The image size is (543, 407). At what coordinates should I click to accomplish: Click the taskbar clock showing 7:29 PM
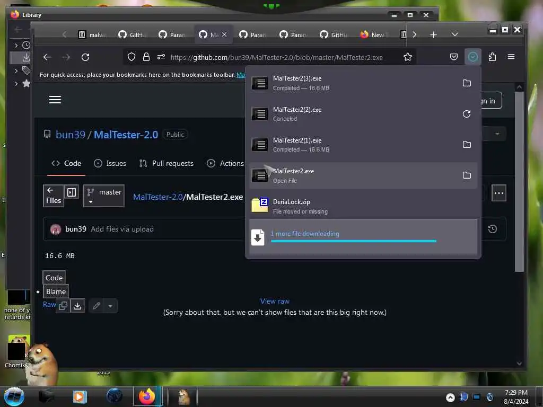pyautogui.click(x=516, y=396)
